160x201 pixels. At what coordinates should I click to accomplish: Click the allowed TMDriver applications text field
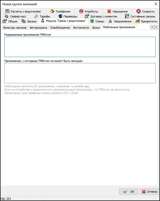(80, 47)
